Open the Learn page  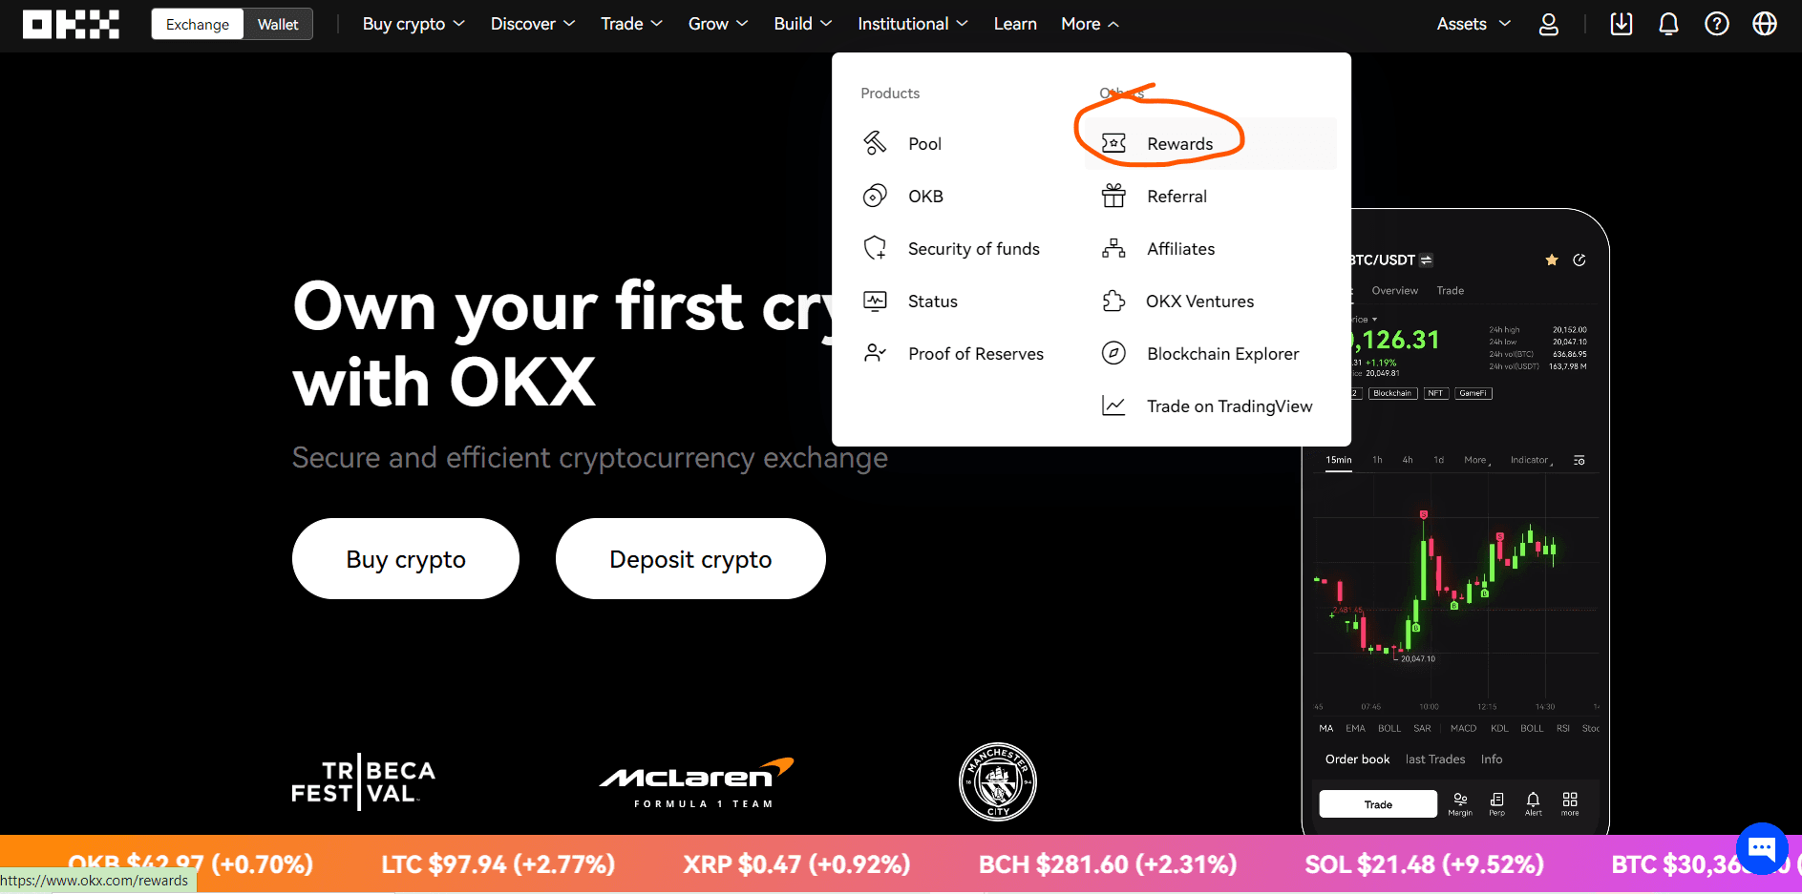1015,24
